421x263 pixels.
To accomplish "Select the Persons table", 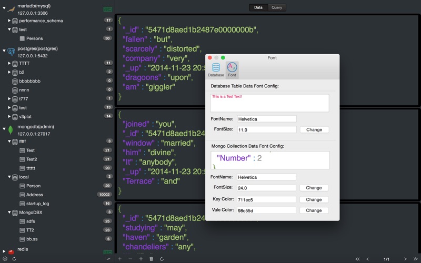I will click(34, 38).
